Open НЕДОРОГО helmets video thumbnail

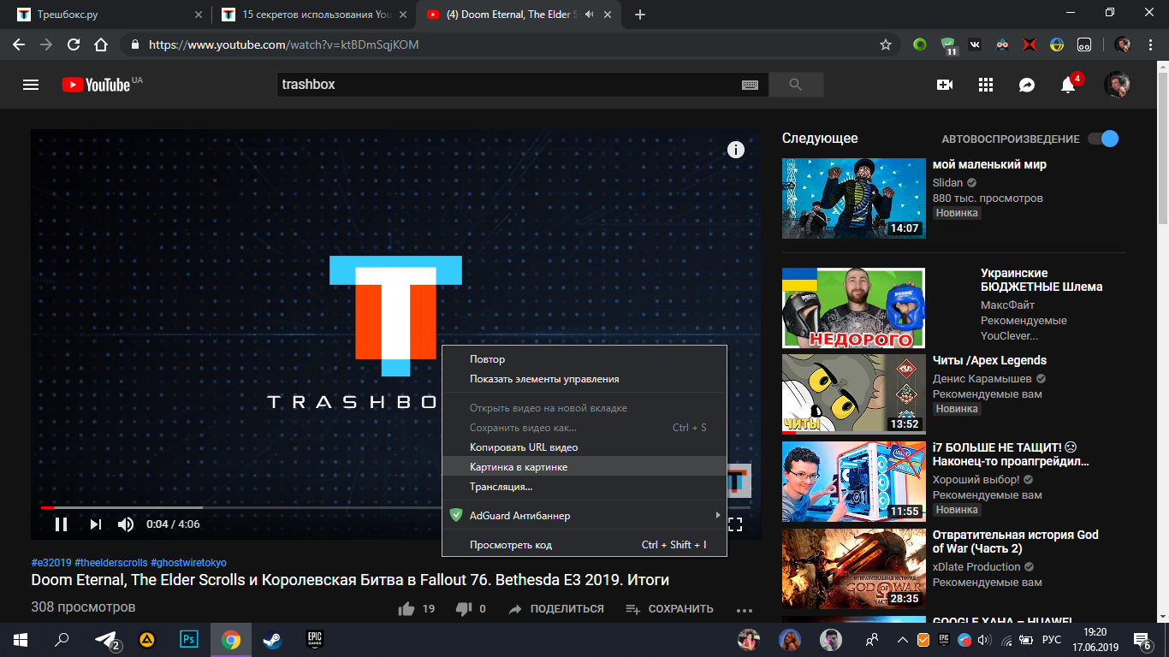(x=854, y=308)
